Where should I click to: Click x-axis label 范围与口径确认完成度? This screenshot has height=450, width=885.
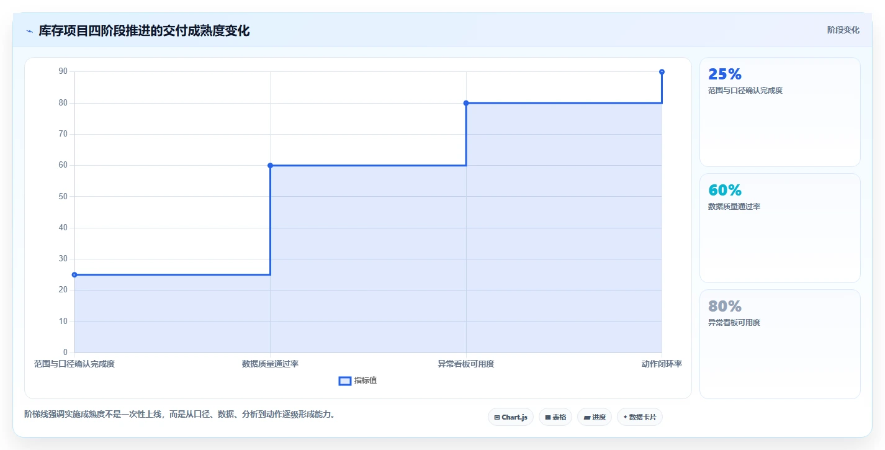(74, 364)
